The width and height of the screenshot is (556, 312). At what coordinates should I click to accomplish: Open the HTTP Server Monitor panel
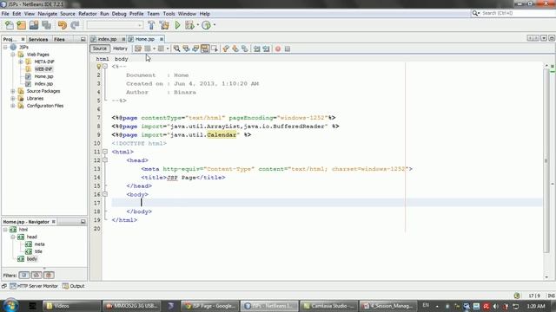coord(34,286)
